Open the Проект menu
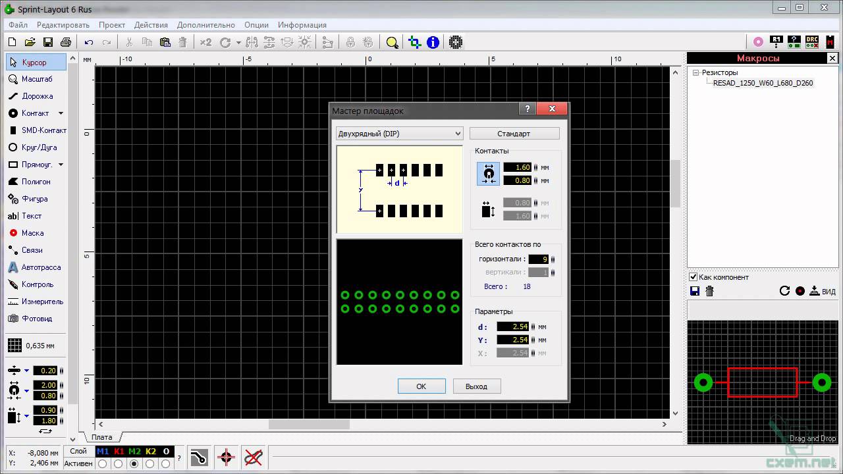This screenshot has width=843, height=474. pos(112,25)
